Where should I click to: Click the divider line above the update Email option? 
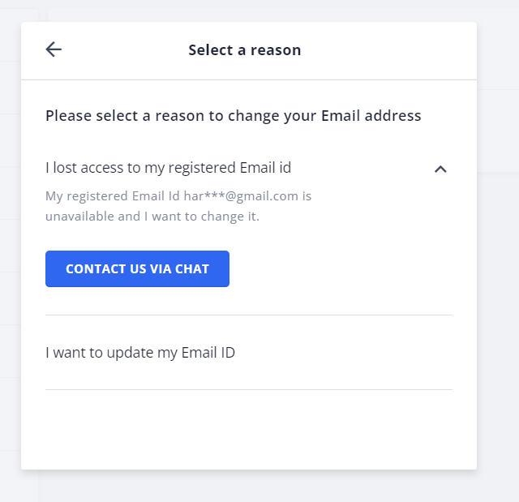click(x=248, y=315)
